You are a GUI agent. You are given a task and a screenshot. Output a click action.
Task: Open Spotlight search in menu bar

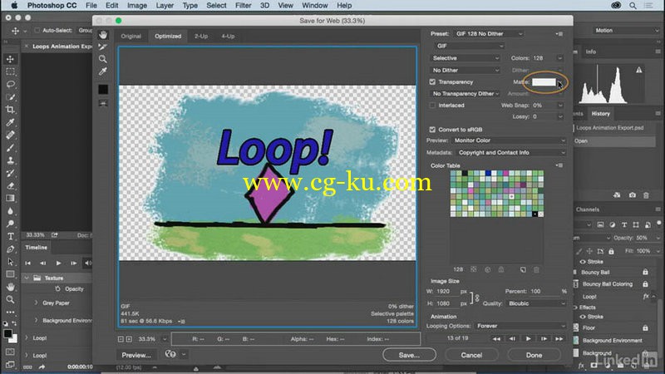coord(633,6)
